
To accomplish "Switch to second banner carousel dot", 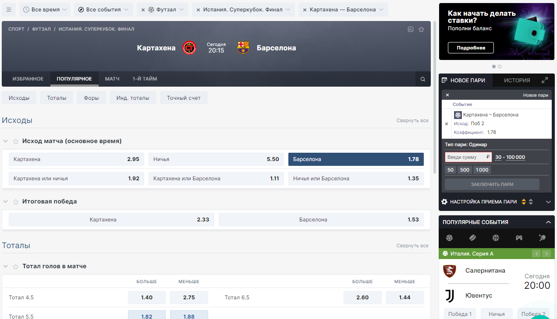I will tap(500, 67).
